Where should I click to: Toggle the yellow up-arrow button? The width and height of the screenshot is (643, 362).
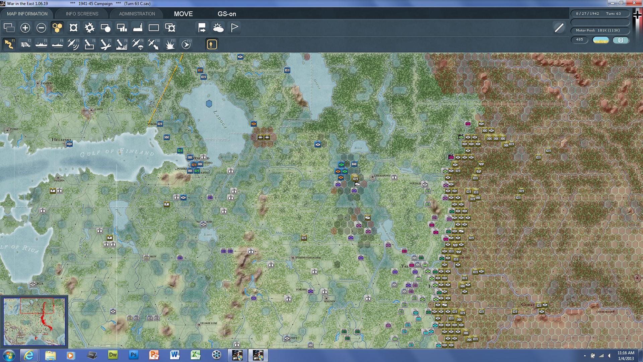pyautogui.click(x=212, y=44)
